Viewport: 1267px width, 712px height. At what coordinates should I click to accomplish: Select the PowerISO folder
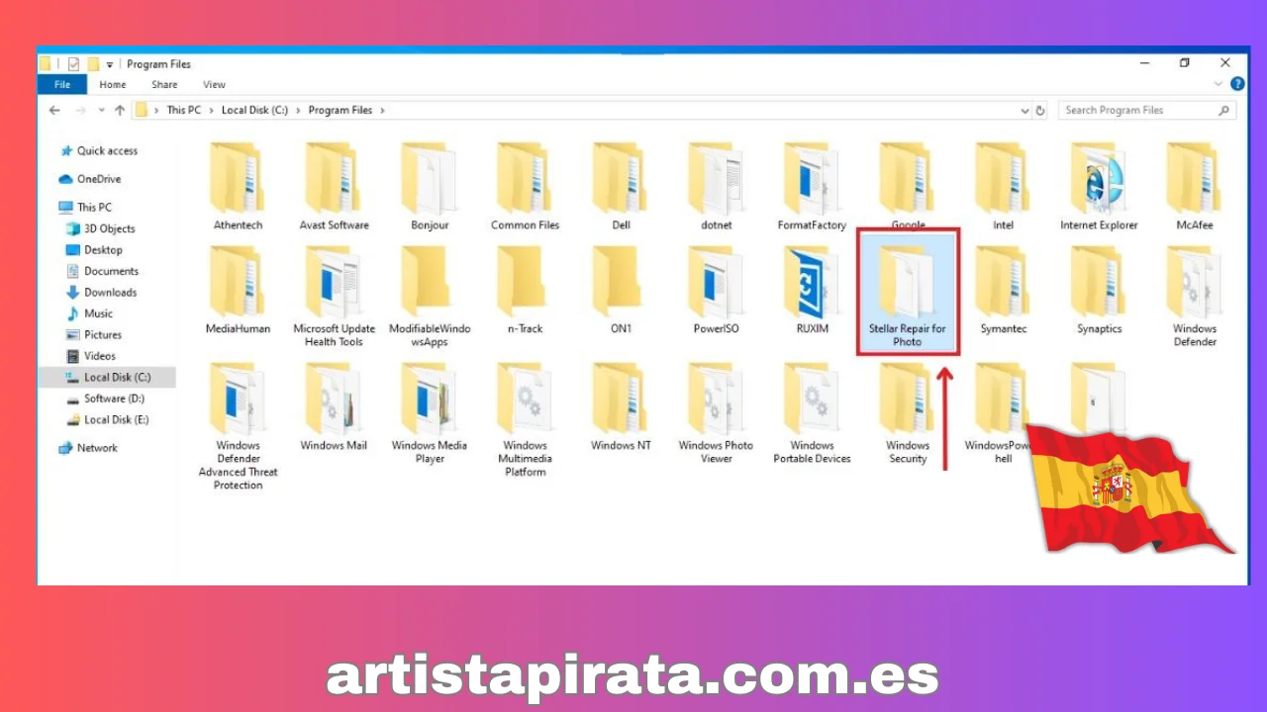(717, 292)
